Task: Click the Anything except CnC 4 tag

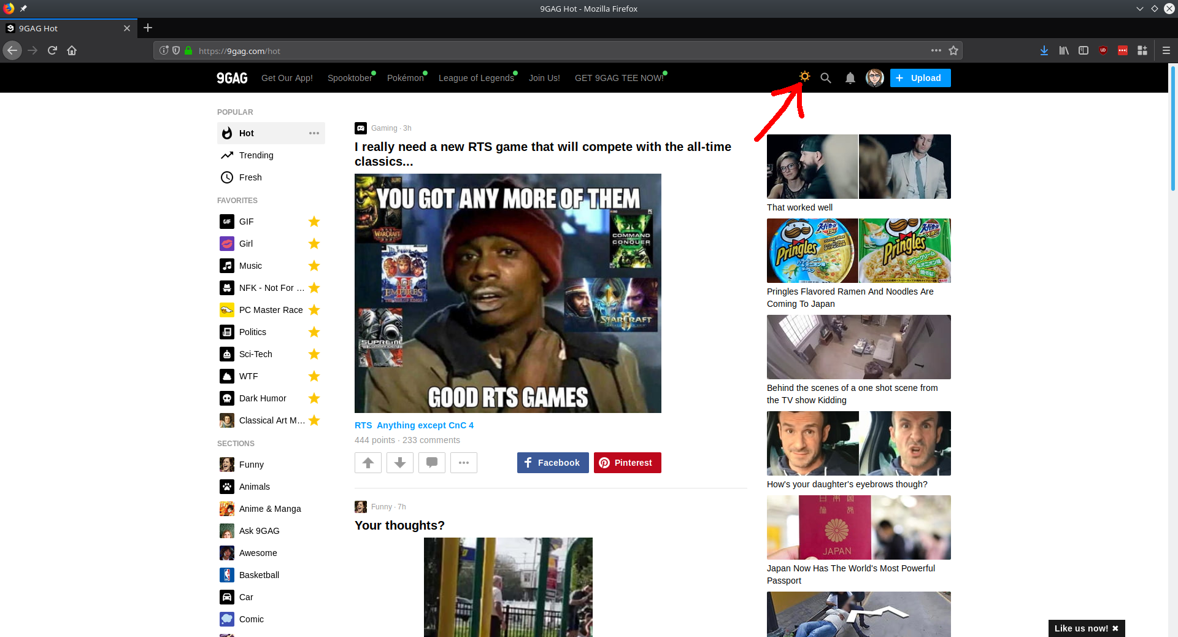Action: pyautogui.click(x=425, y=425)
